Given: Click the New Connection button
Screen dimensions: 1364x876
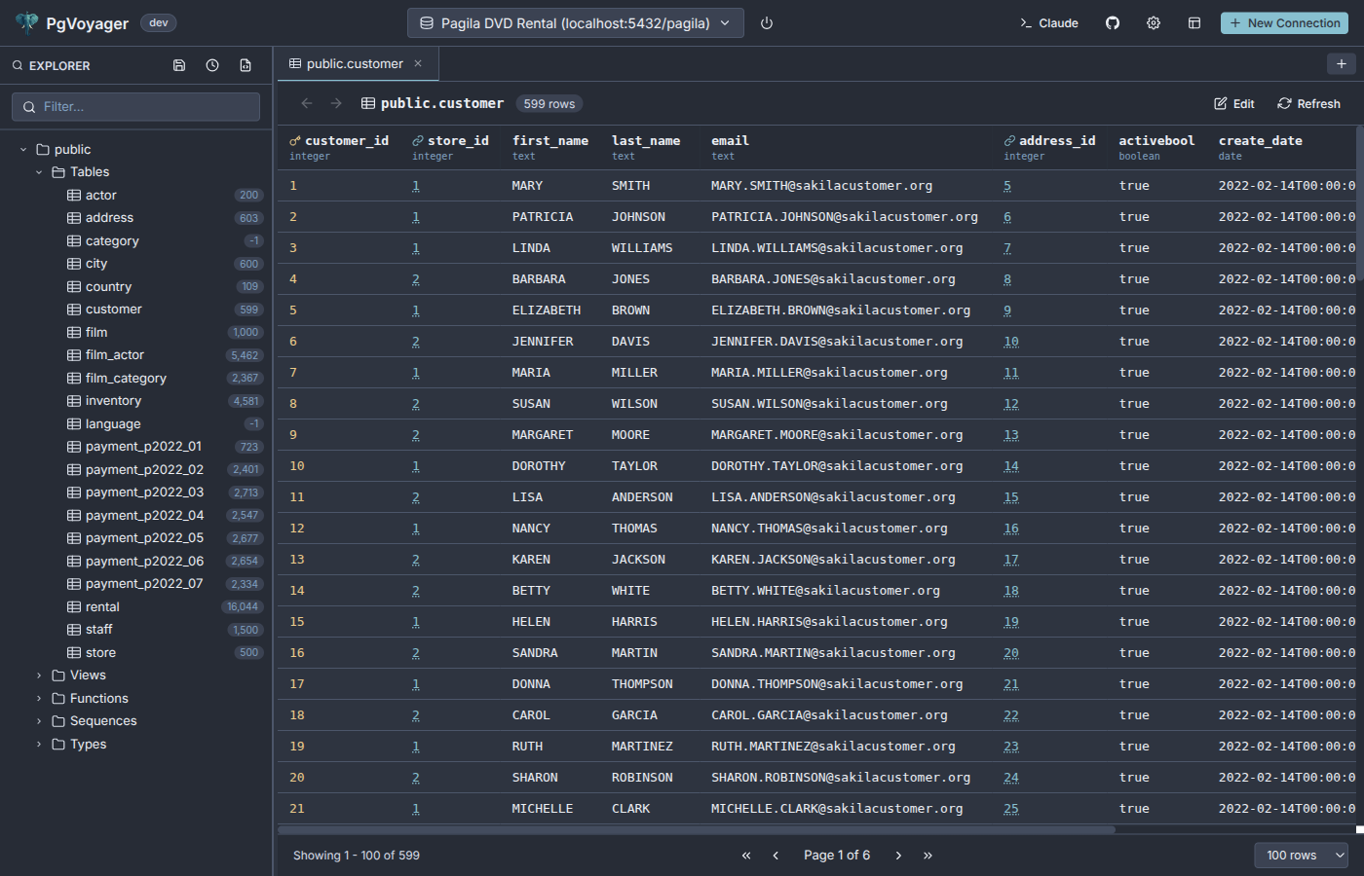Looking at the screenshot, I should [1284, 22].
